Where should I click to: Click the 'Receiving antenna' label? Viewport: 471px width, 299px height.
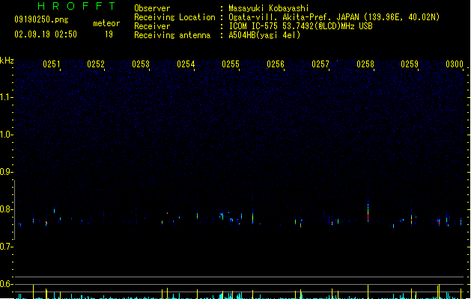172,35
